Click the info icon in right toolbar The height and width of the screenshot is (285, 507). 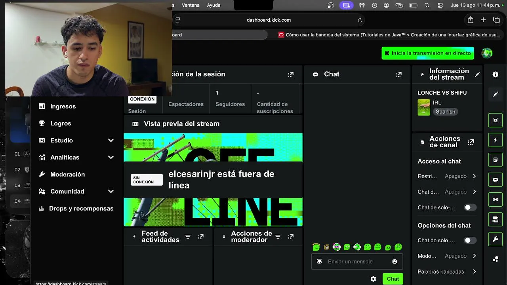[x=496, y=74]
